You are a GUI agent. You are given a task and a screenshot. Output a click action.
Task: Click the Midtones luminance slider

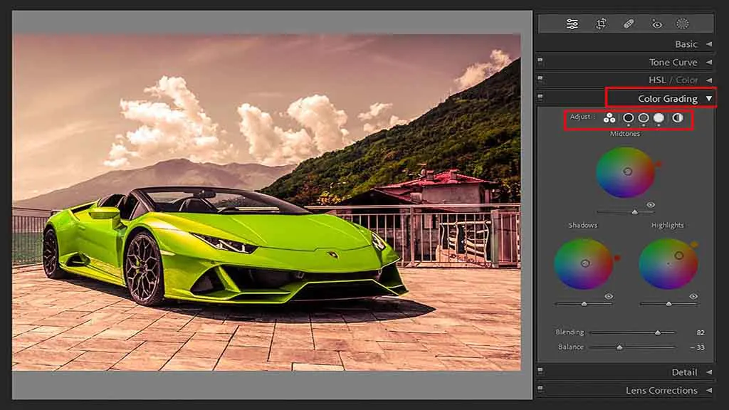625,212
